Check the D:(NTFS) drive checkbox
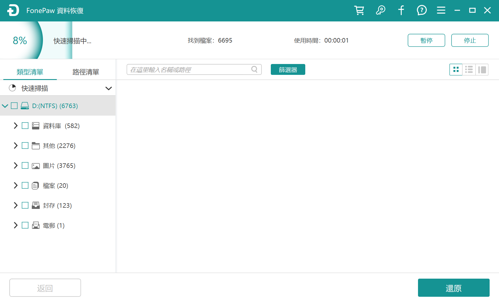The image size is (499, 304). click(x=14, y=106)
